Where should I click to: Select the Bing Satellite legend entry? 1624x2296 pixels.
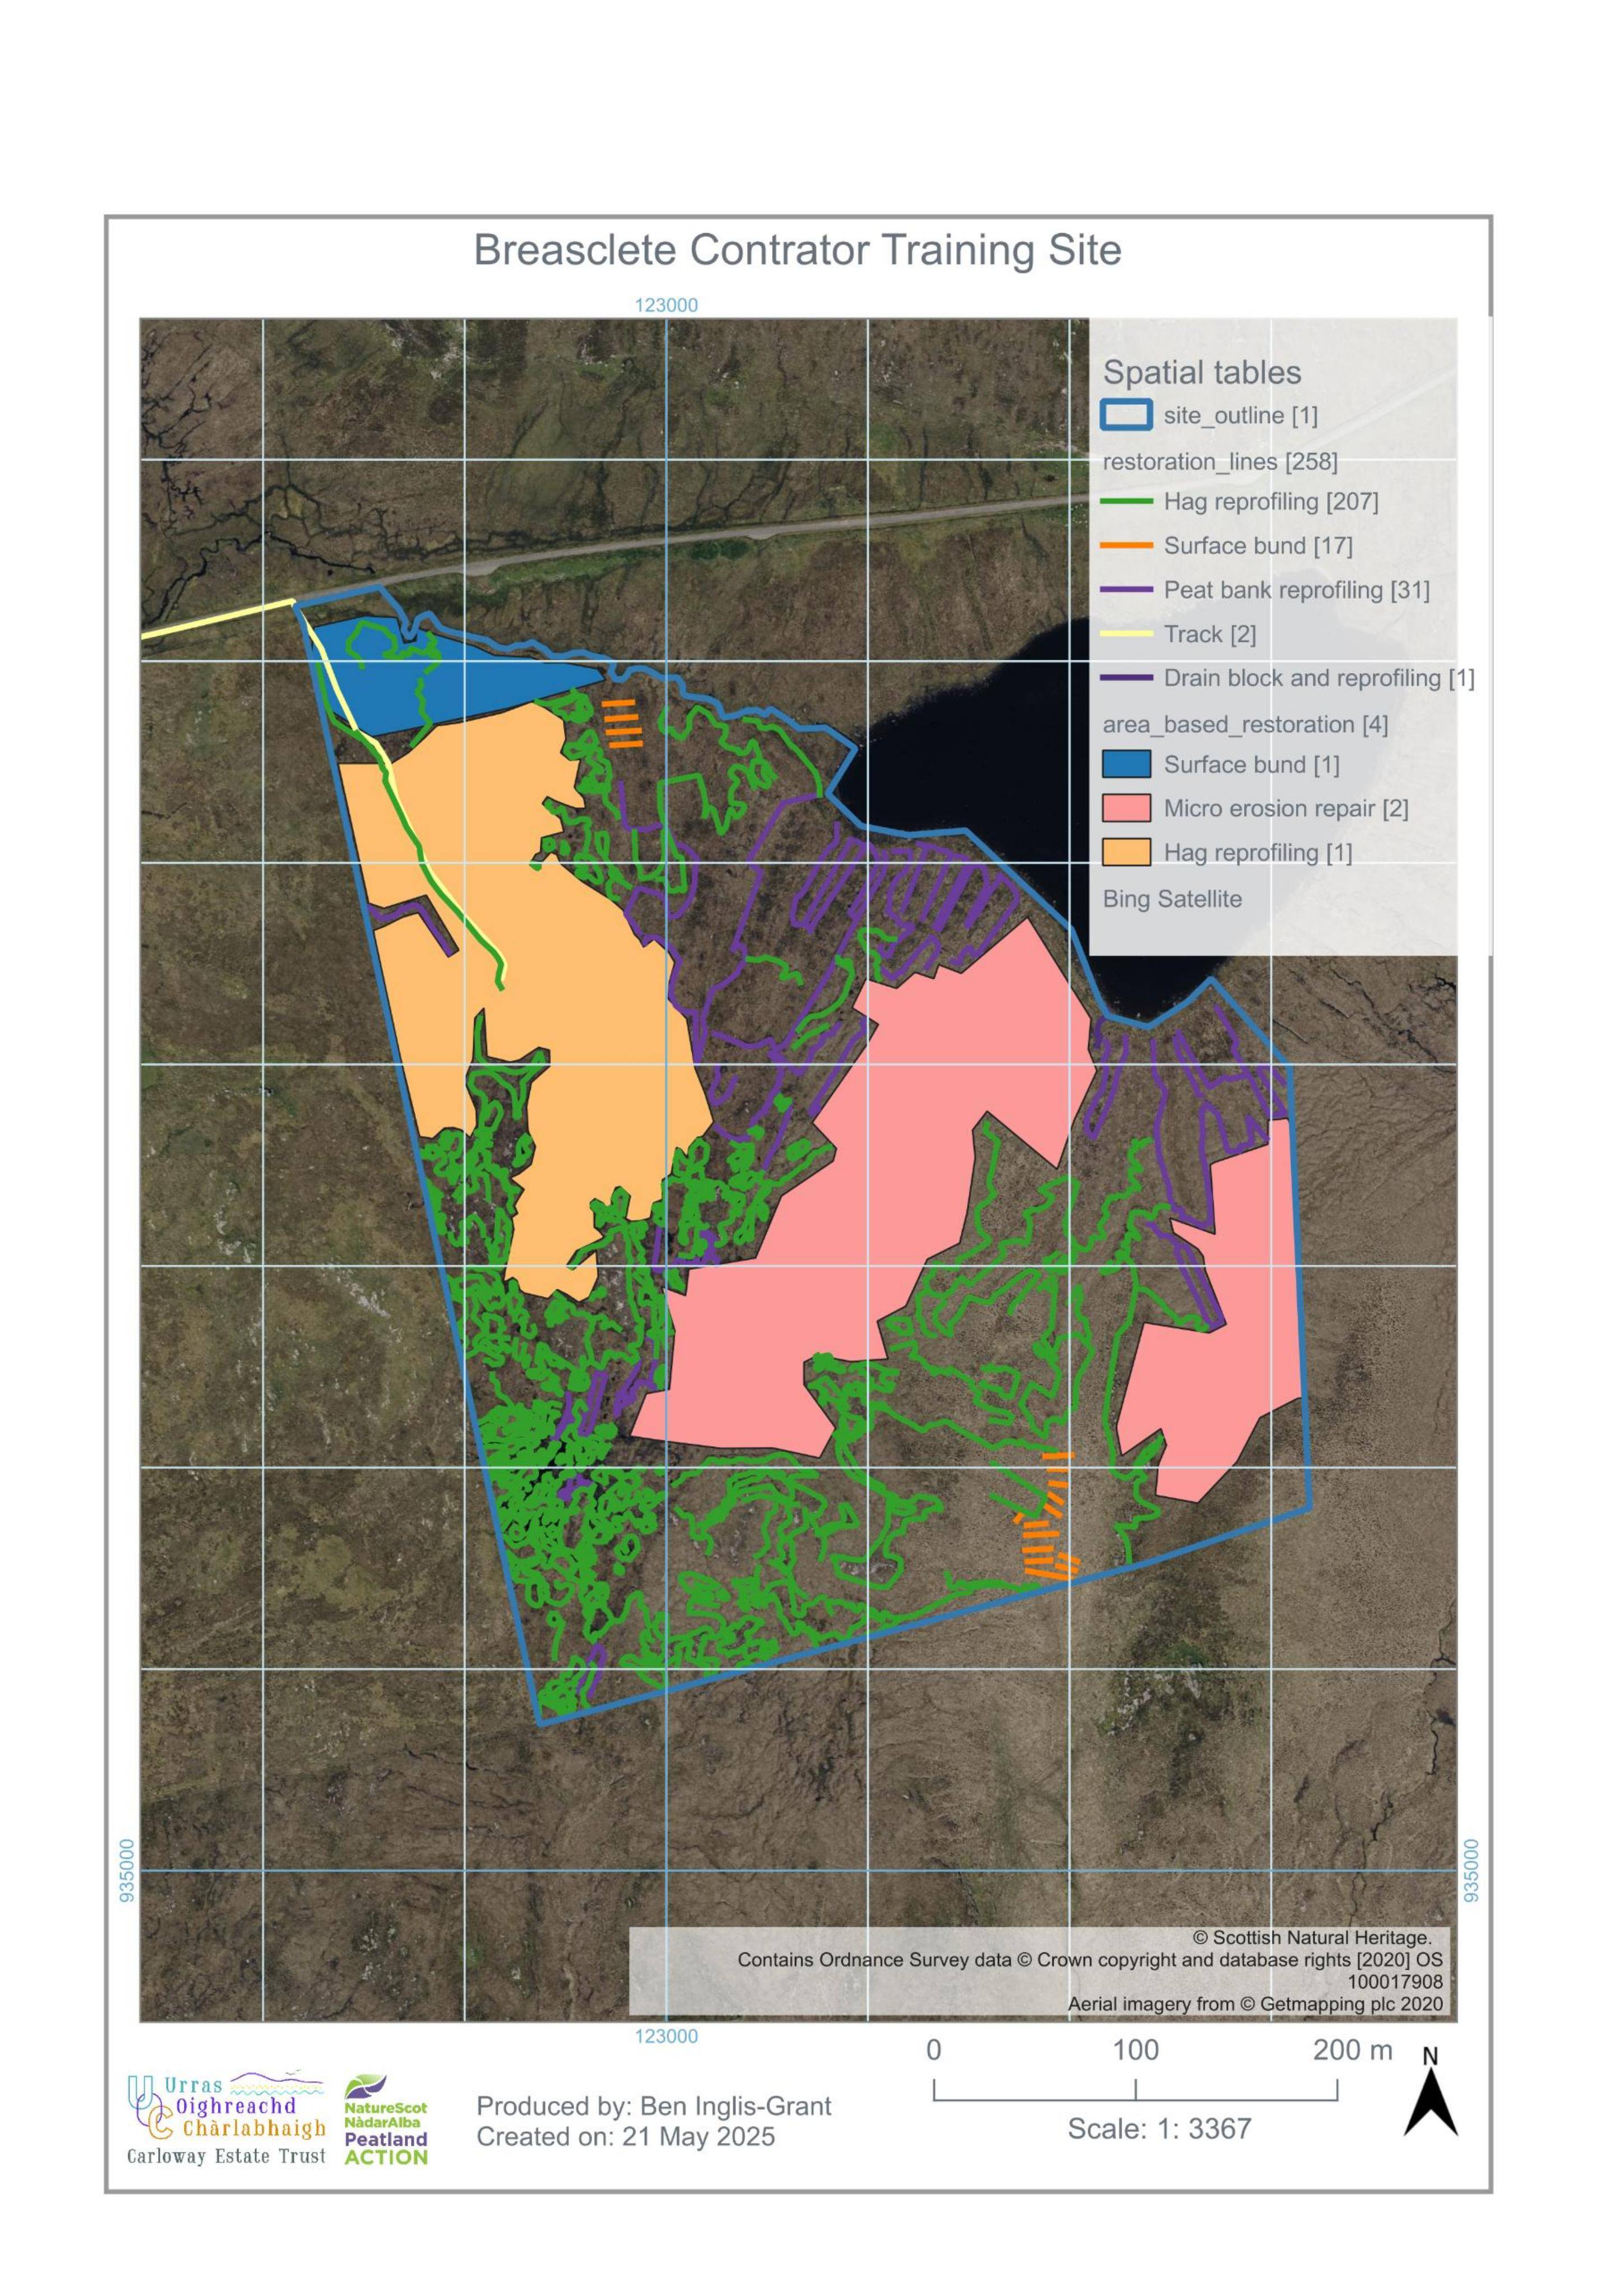(x=1172, y=899)
